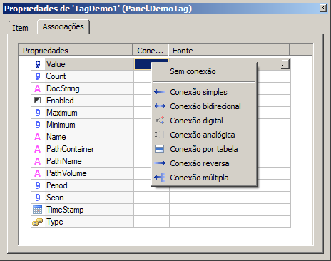Click the branching icon of Conexão digital

click(x=160, y=121)
